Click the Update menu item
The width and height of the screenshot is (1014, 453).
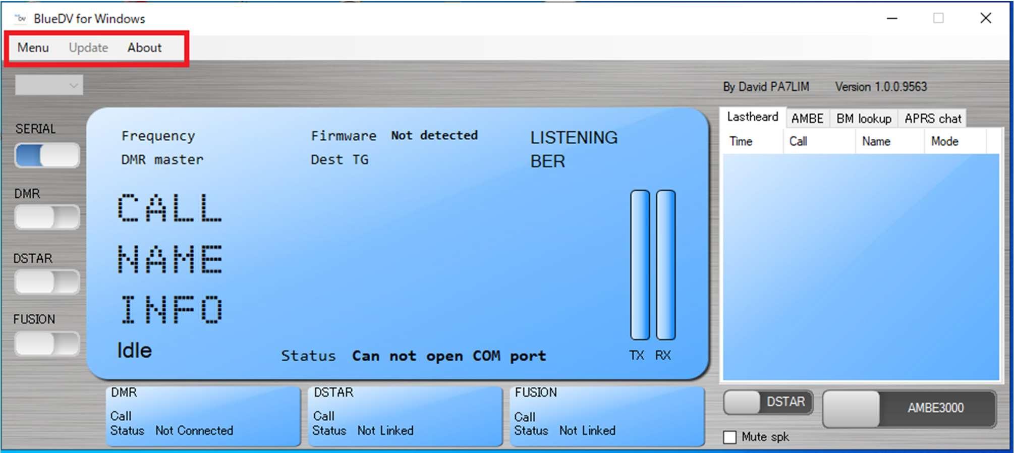(x=88, y=48)
